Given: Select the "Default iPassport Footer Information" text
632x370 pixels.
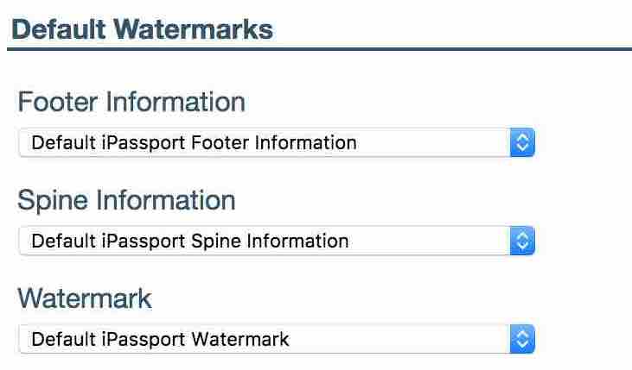Looking at the screenshot, I should pos(194,143).
